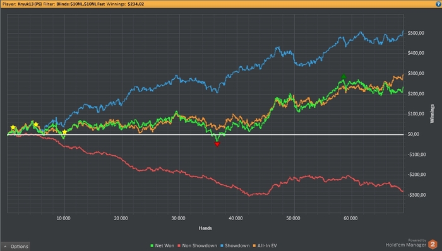Click the 50 000 x-axis label
Image resolution: width=442 pixels, height=251 pixels.
[293, 218]
